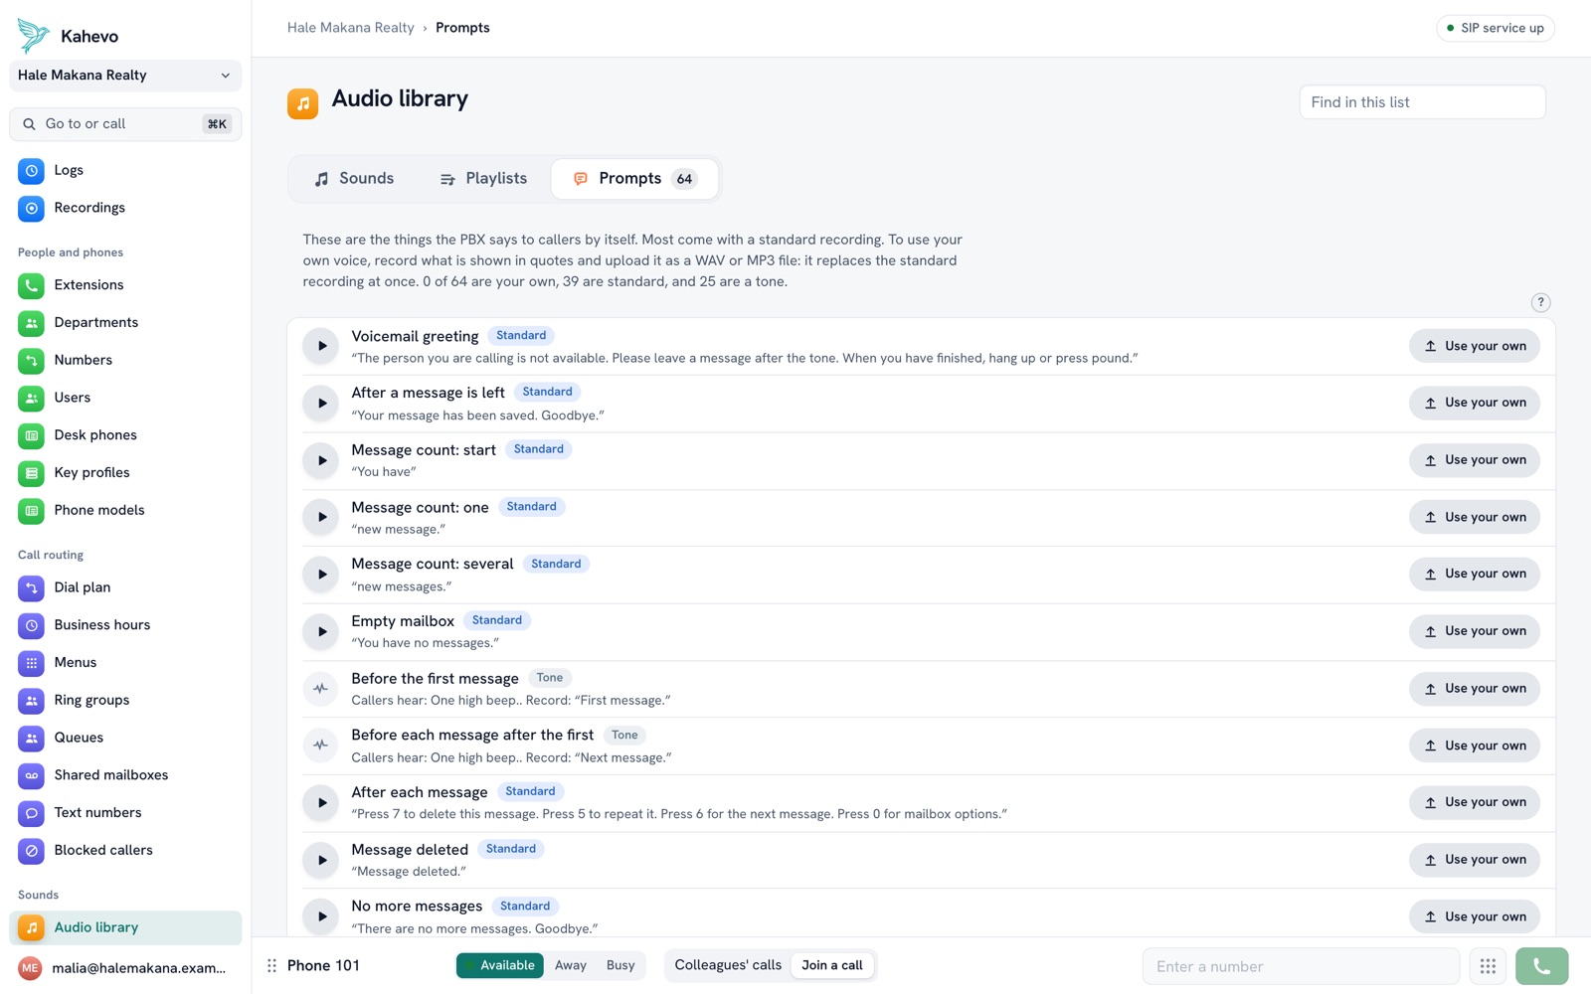Play the Message deleted prompt

pyautogui.click(x=321, y=860)
